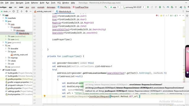
Task: Select build.gradle (Project: DemoApps) file
Action: [19, 73]
